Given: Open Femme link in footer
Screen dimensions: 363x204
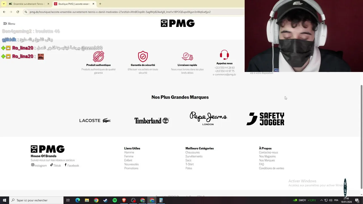Looking at the screenshot, I should (129, 156).
